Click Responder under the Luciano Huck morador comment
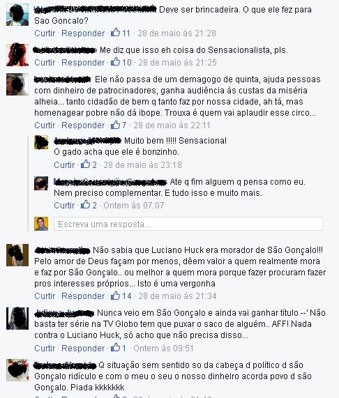Viewport: 339px width, 398px height. (x=83, y=296)
